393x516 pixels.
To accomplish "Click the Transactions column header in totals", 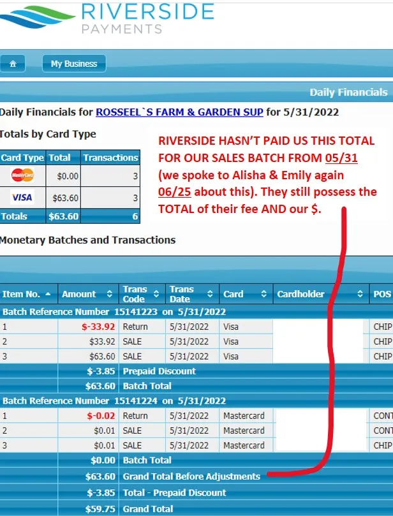I will [x=110, y=158].
